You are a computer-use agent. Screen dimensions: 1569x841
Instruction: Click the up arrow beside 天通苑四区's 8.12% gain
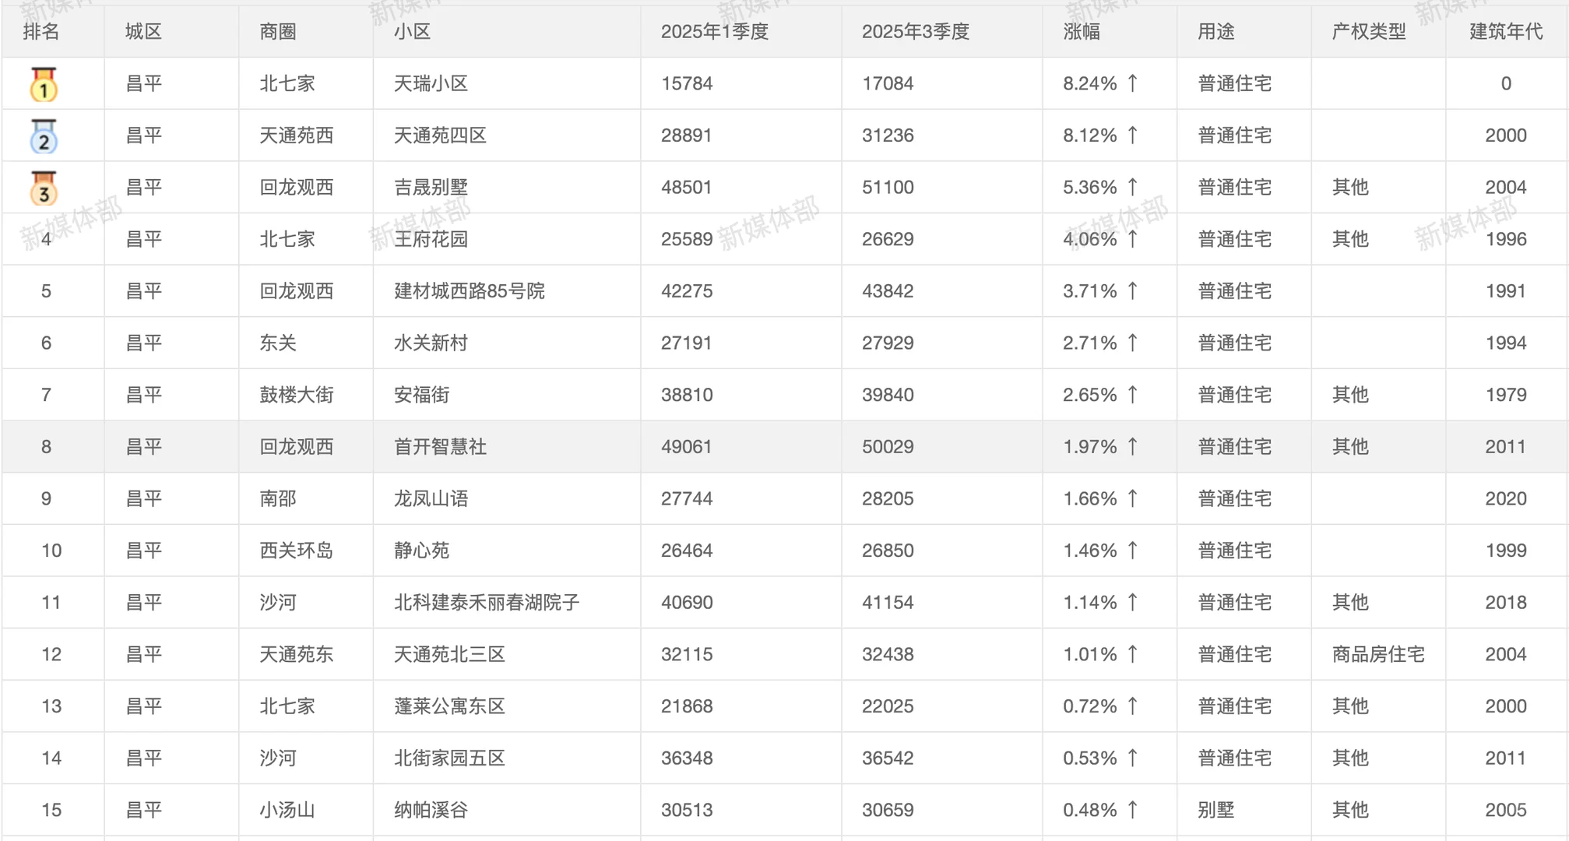(1134, 135)
